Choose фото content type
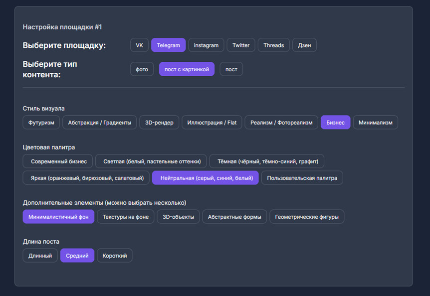430x296 pixels. 142,69
